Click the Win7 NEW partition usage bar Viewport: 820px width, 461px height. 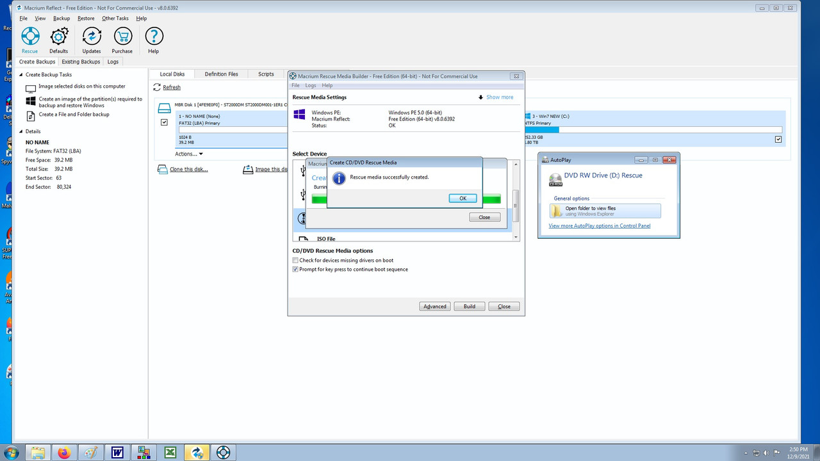[655, 130]
